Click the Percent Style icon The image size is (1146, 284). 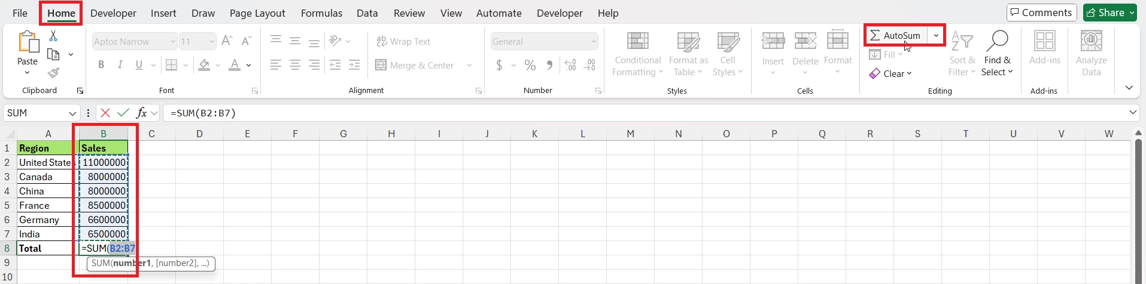(x=530, y=65)
